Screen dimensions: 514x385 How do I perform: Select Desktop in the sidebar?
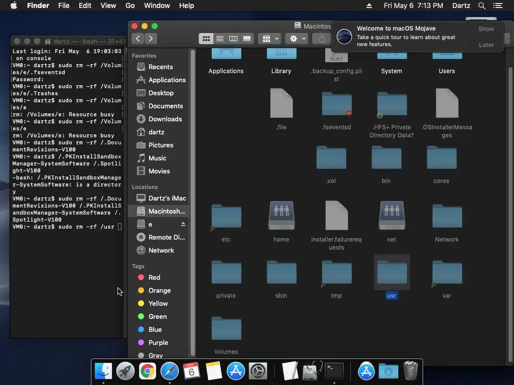click(x=161, y=93)
